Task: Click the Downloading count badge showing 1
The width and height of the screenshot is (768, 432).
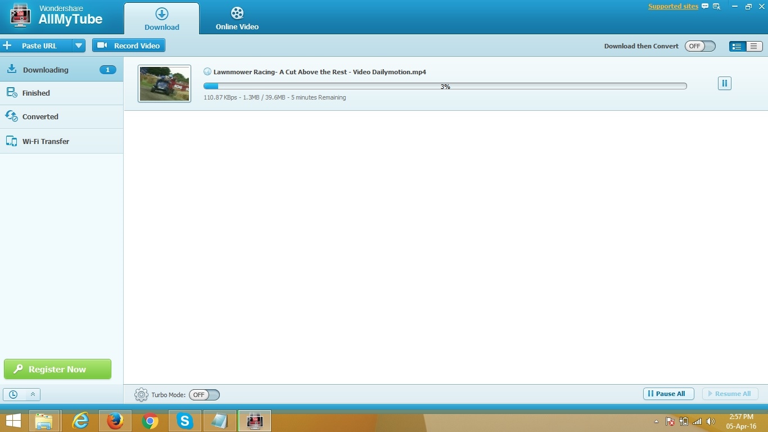Action: pos(108,70)
